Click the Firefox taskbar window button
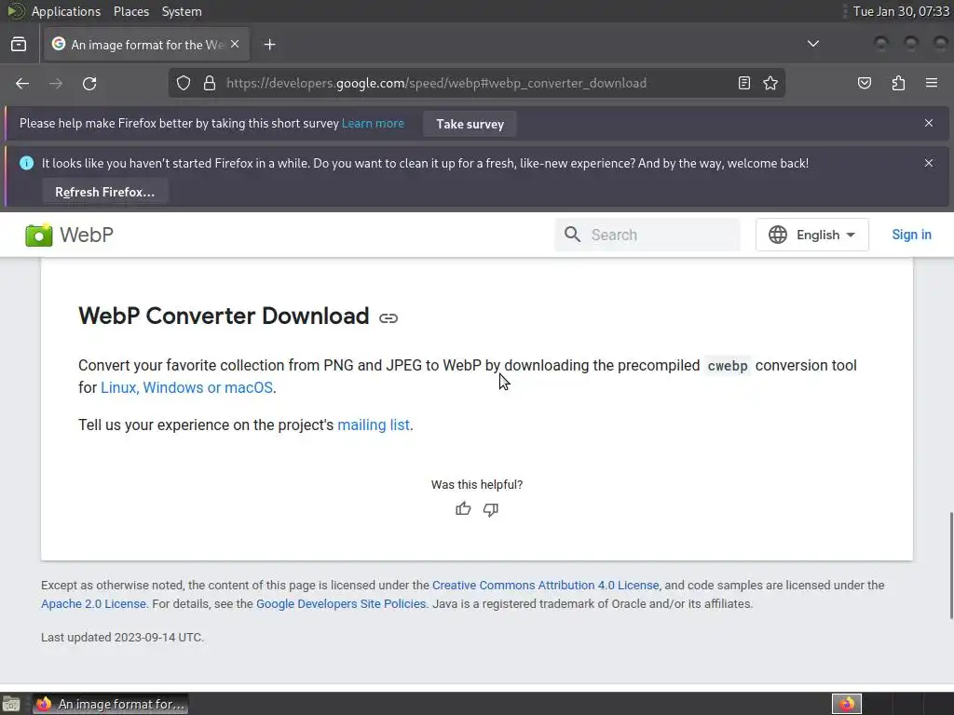 [x=111, y=704]
